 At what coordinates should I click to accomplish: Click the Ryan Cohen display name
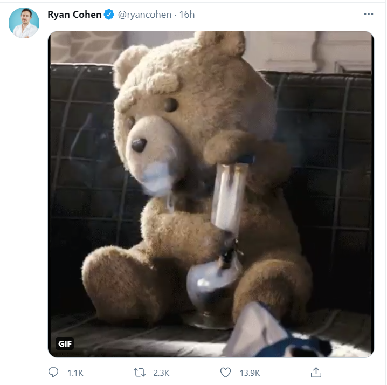coord(74,15)
